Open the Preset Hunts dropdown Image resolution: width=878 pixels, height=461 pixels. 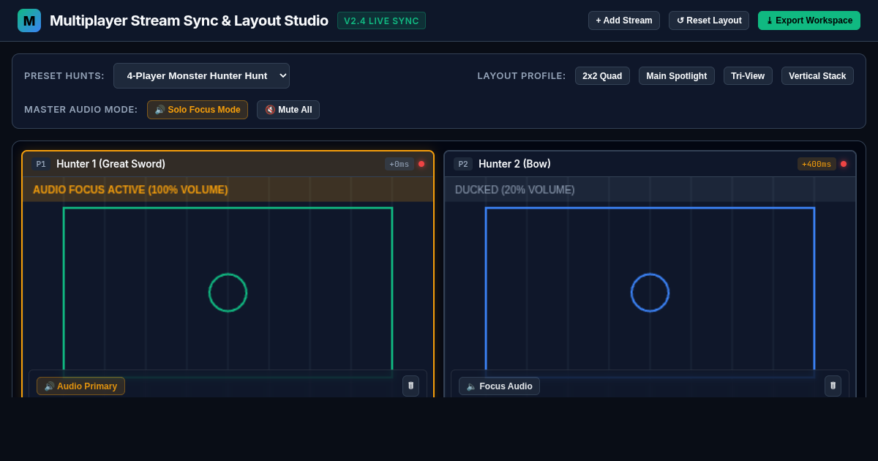201,75
